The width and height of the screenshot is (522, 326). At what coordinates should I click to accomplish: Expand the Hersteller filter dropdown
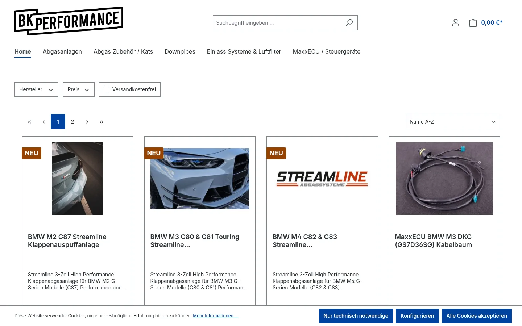click(36, 89)
